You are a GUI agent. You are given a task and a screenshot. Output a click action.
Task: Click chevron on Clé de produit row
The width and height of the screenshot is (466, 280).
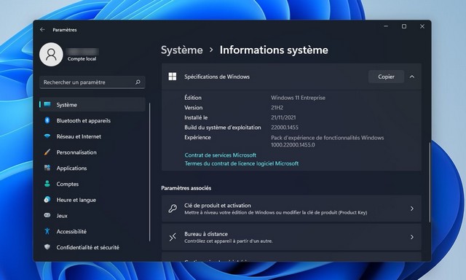(412, 209)
